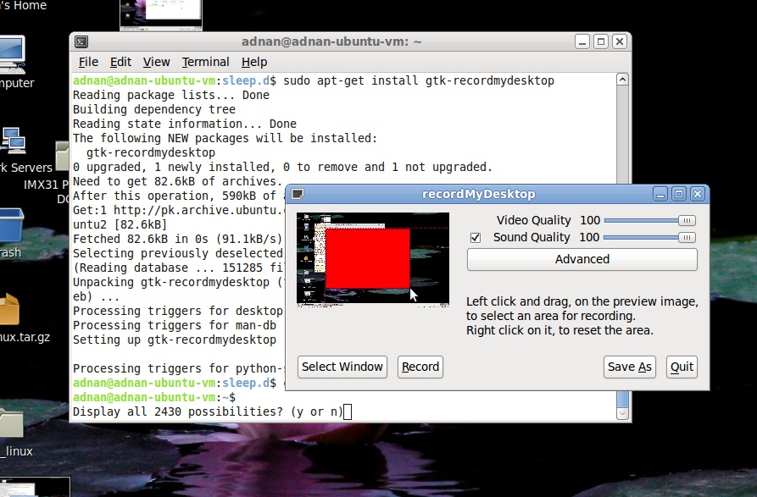Click the terminal scrollbar down arrow
Viewport: 757px width, 497px height.
[623, 414]
